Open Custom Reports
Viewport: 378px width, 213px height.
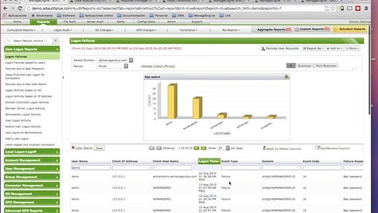312,29
